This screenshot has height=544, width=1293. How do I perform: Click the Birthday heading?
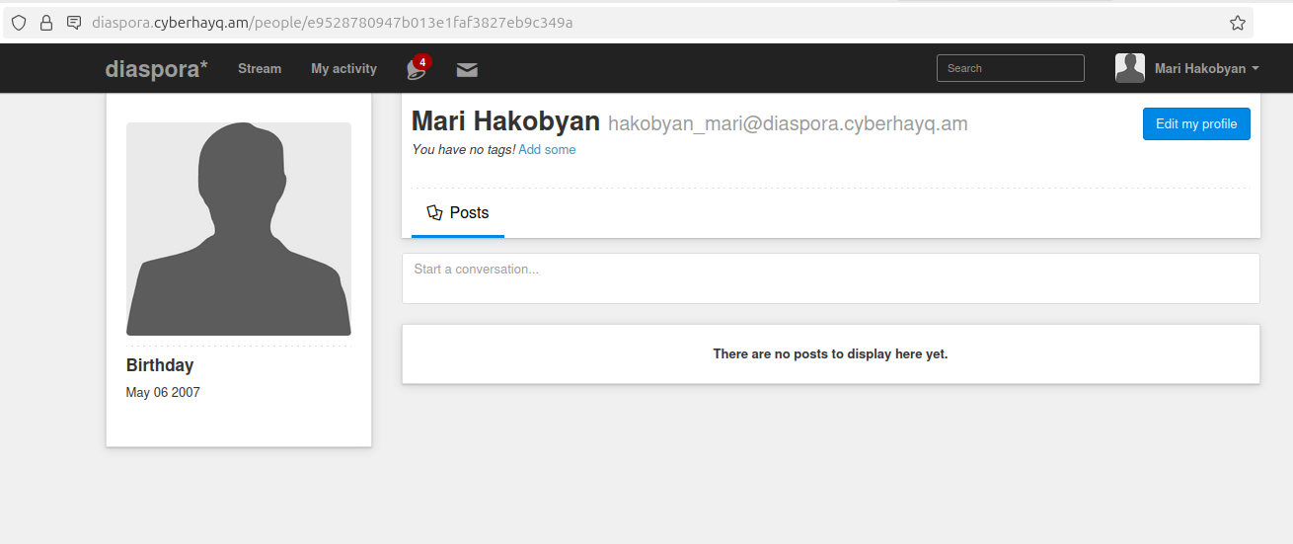(x=160, y=365)
